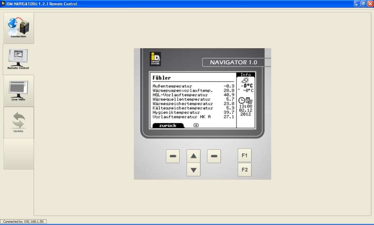The height and width of the screenshot is (225, 374).
Task: Close the IDM Navigator window
Action: pyautogui.click(x=370, y=4)
